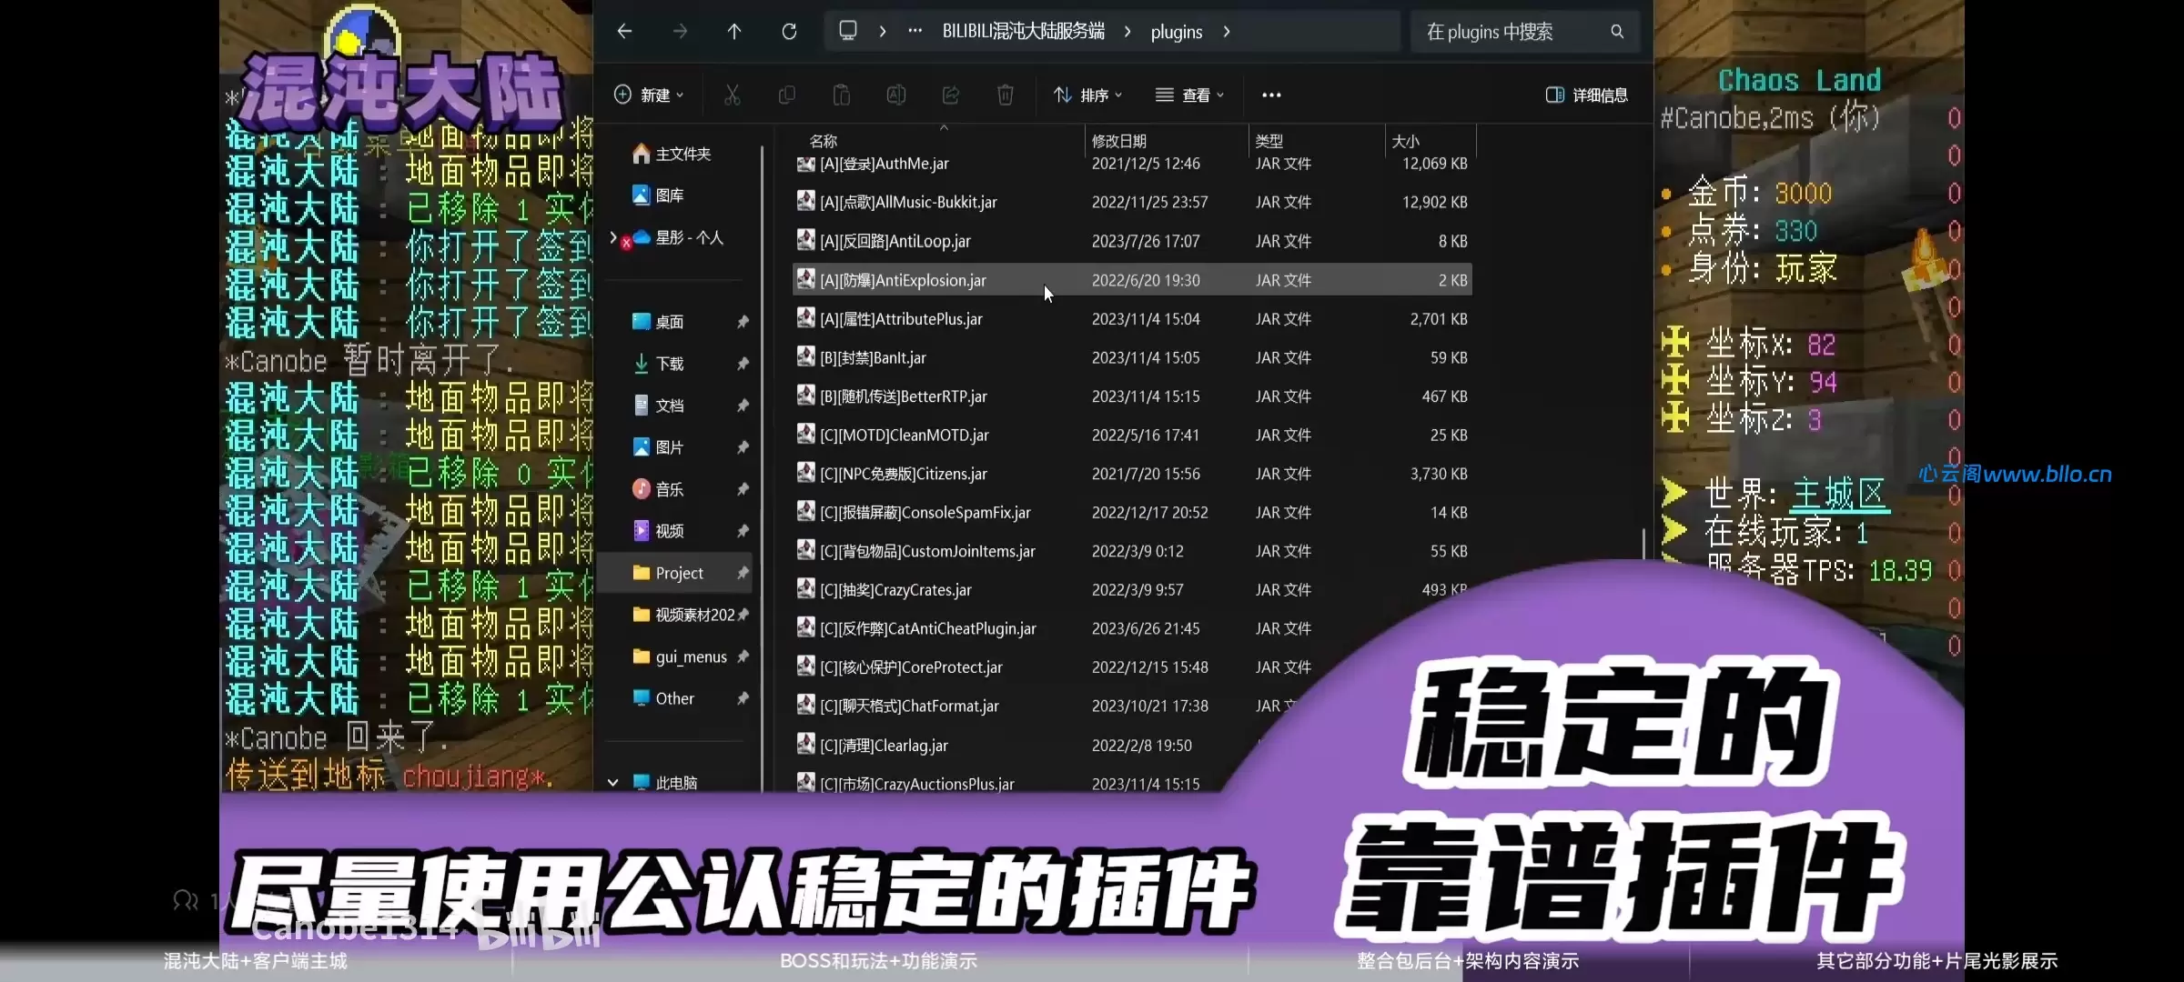The height and width of the screenshot is (982, 2184).
Task: Select [C][报错屏蔽]ConsoleSpamFix.jar file
Action: pos(1132,512)
